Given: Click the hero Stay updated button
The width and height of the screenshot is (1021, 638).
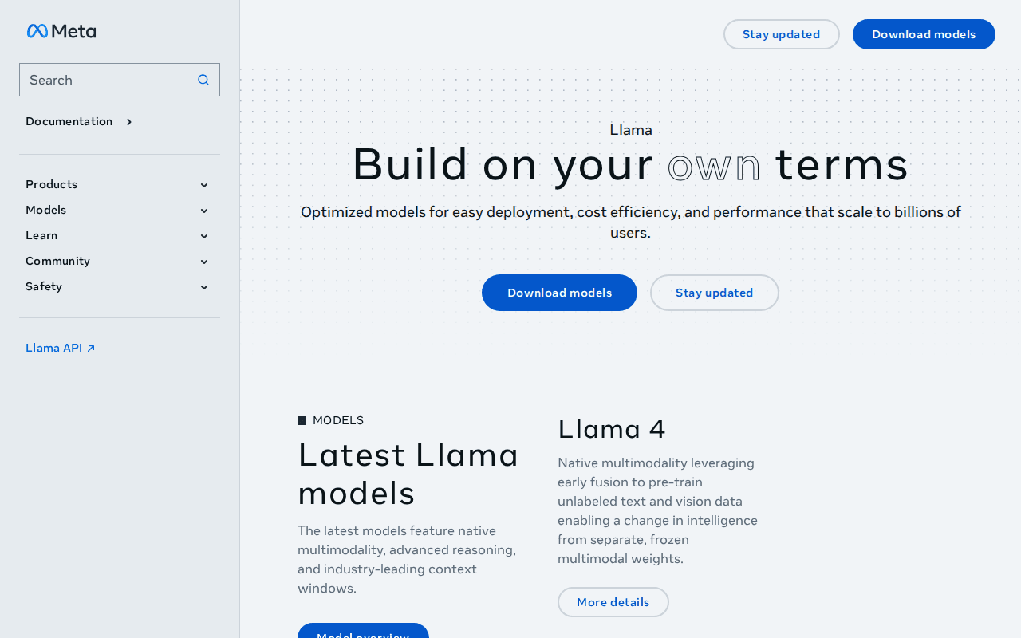Looking at the screenshot, I should coord(715,293).
